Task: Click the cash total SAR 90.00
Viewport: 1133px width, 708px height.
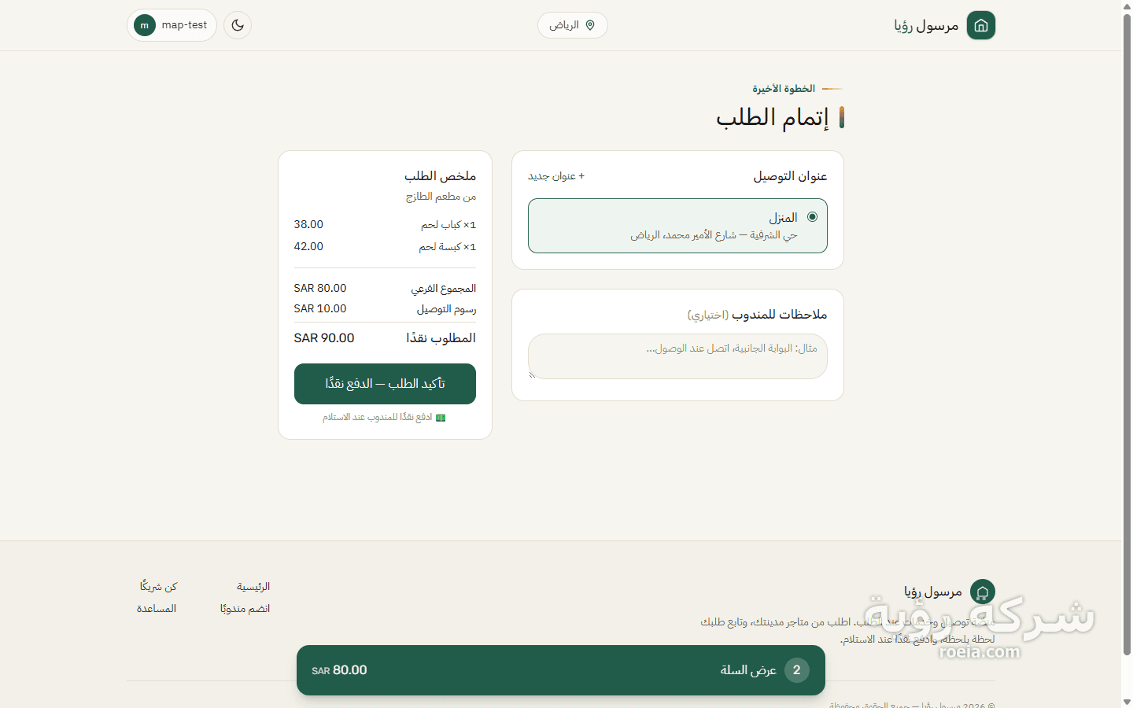Action: click(x=324, y=338)
